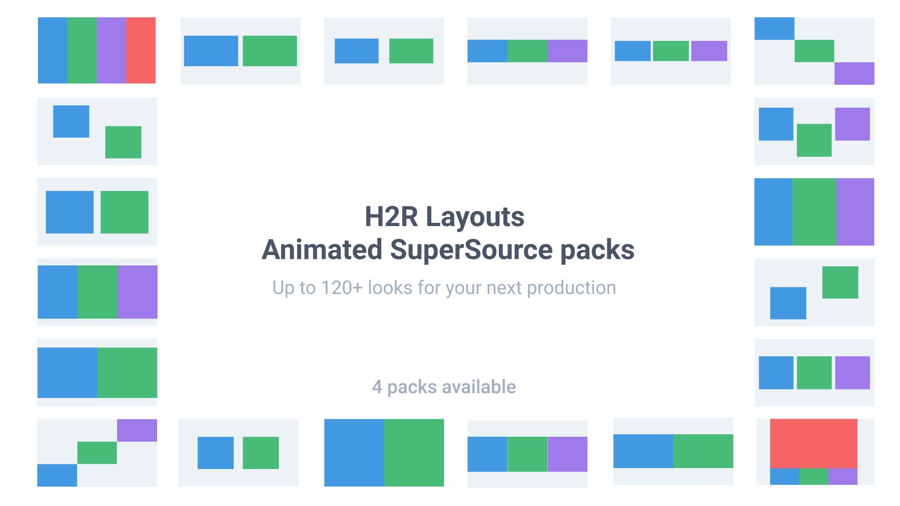Choose the layout with green square above blue on right
Image resolution: width=900 pixels, height=506 pixels.
click(814, 292)
